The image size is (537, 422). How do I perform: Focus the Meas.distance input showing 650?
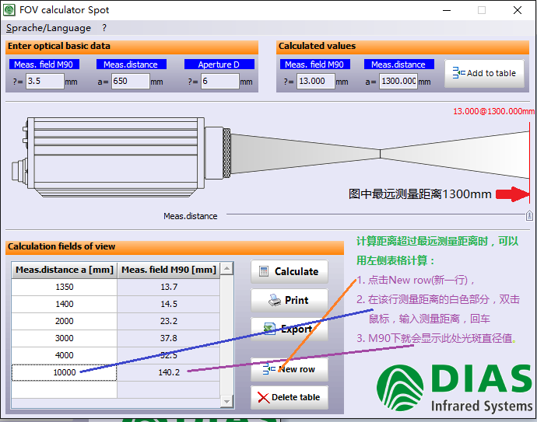[129, 81]
